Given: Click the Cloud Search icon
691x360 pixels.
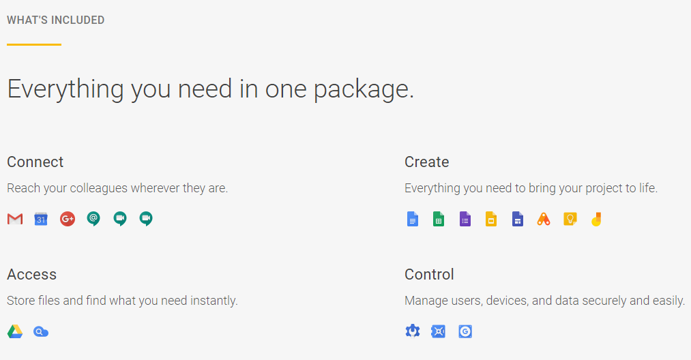Looking at the screenshot, I should (x=41, y=331).
